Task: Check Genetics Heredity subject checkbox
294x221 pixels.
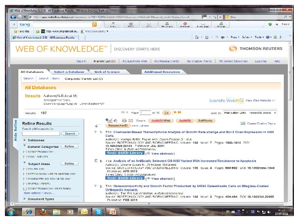Action: [x=24, y=184]
